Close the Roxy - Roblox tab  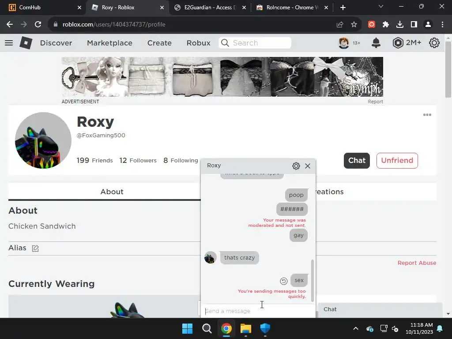tap(162, 8)
